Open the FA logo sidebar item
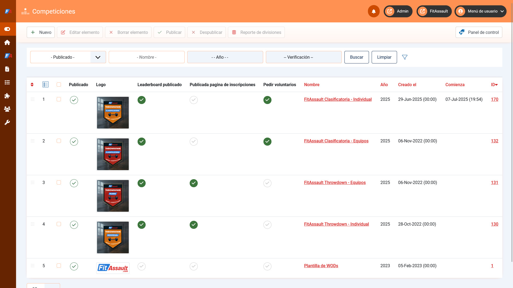 click(x=8, y=56)
